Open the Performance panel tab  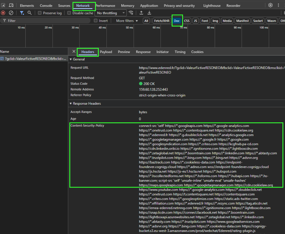[105, 6]
